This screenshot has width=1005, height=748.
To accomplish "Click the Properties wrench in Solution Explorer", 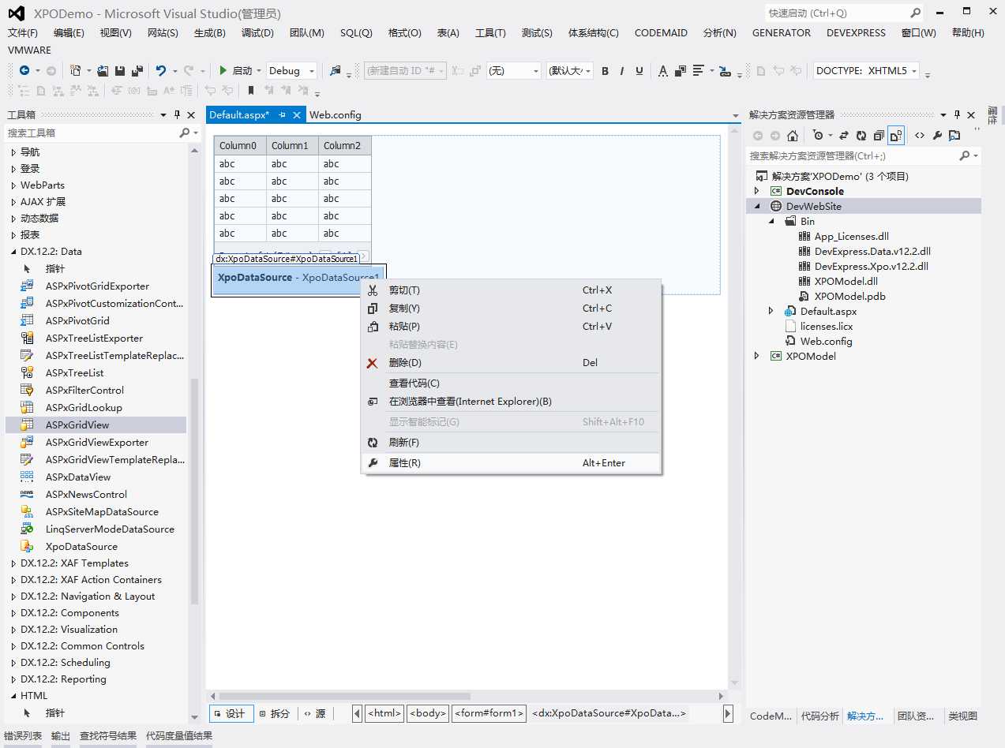I will (x=937, y=136).
